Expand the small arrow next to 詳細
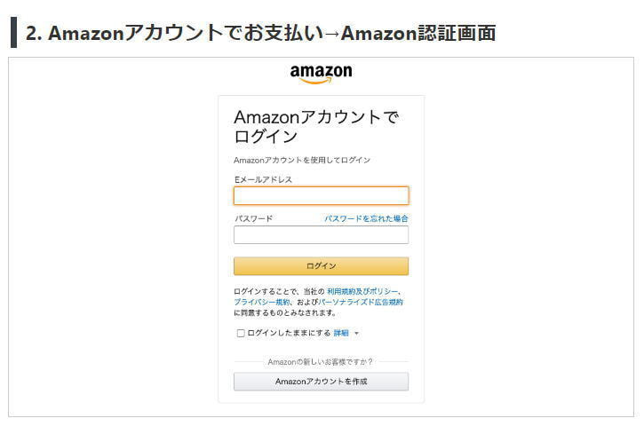 click(356, 333)
